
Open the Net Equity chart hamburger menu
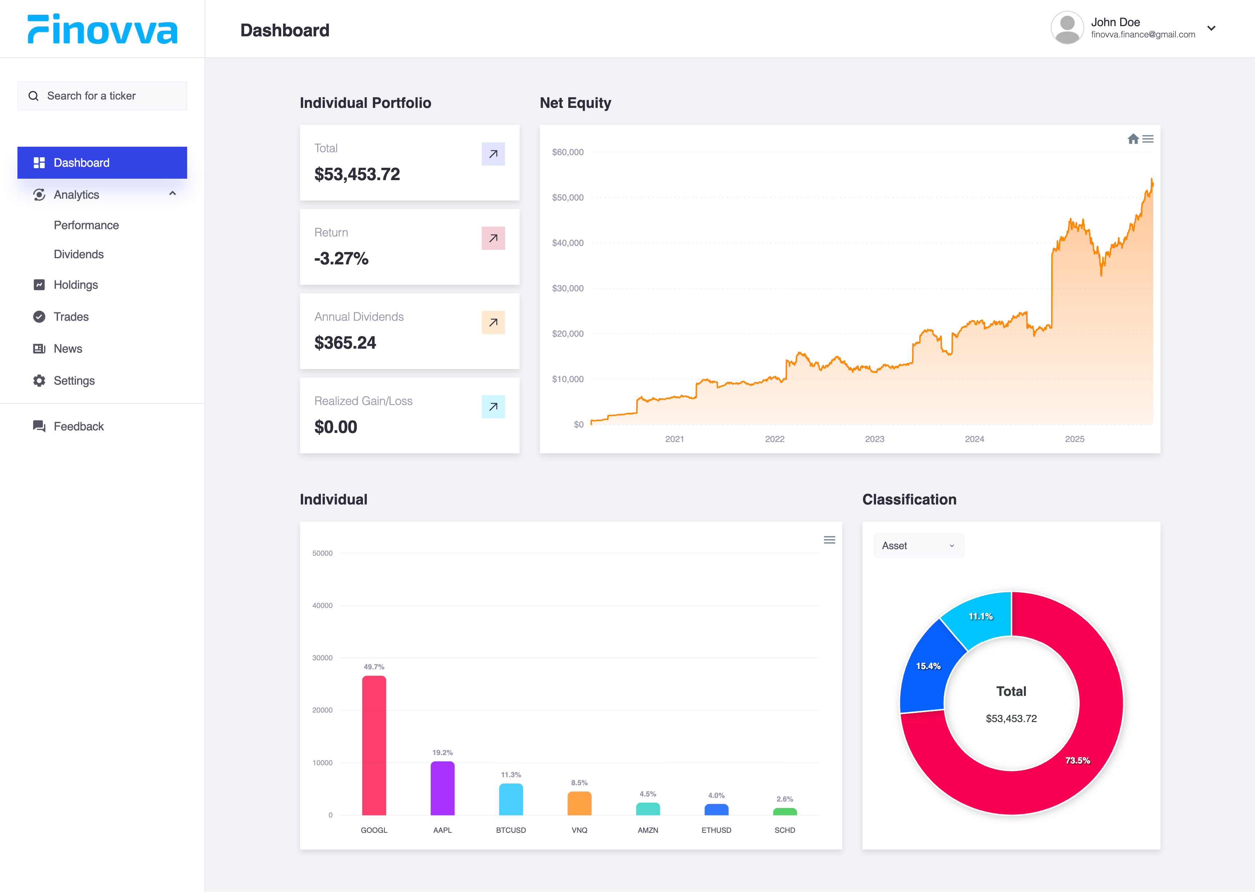[x=1148, y=139]
